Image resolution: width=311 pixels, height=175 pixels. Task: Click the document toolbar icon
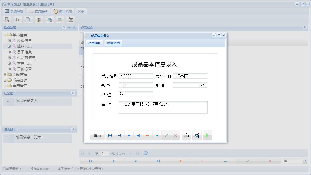(28, 19)
